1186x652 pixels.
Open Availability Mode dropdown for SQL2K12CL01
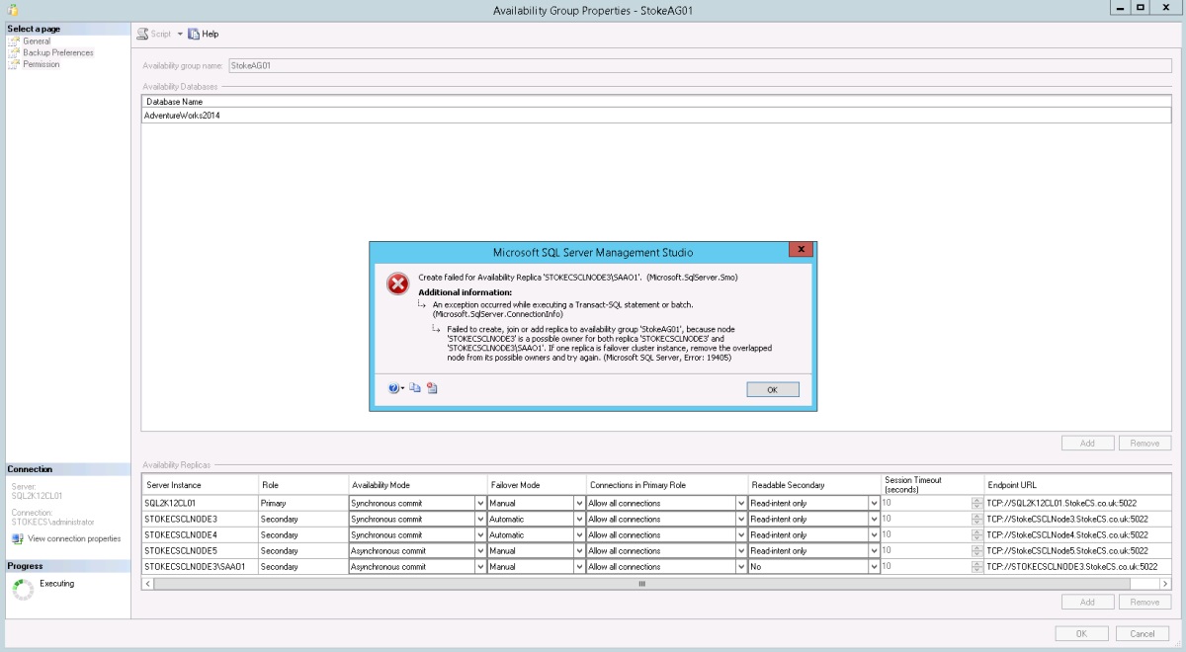click(480, 503)
